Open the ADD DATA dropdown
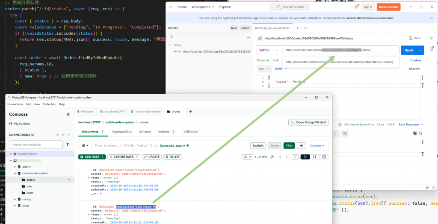 pyautogui.click(x=92, y=157)
